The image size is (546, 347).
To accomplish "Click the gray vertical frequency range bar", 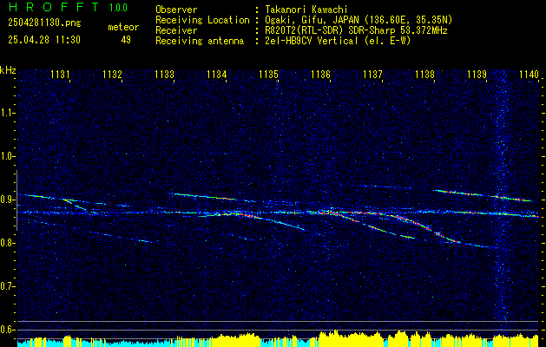I will [x=16, y=200].
